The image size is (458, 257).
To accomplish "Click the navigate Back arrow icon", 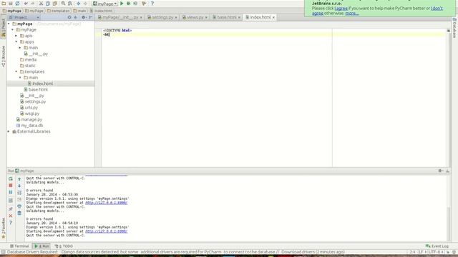I will 78,4.
